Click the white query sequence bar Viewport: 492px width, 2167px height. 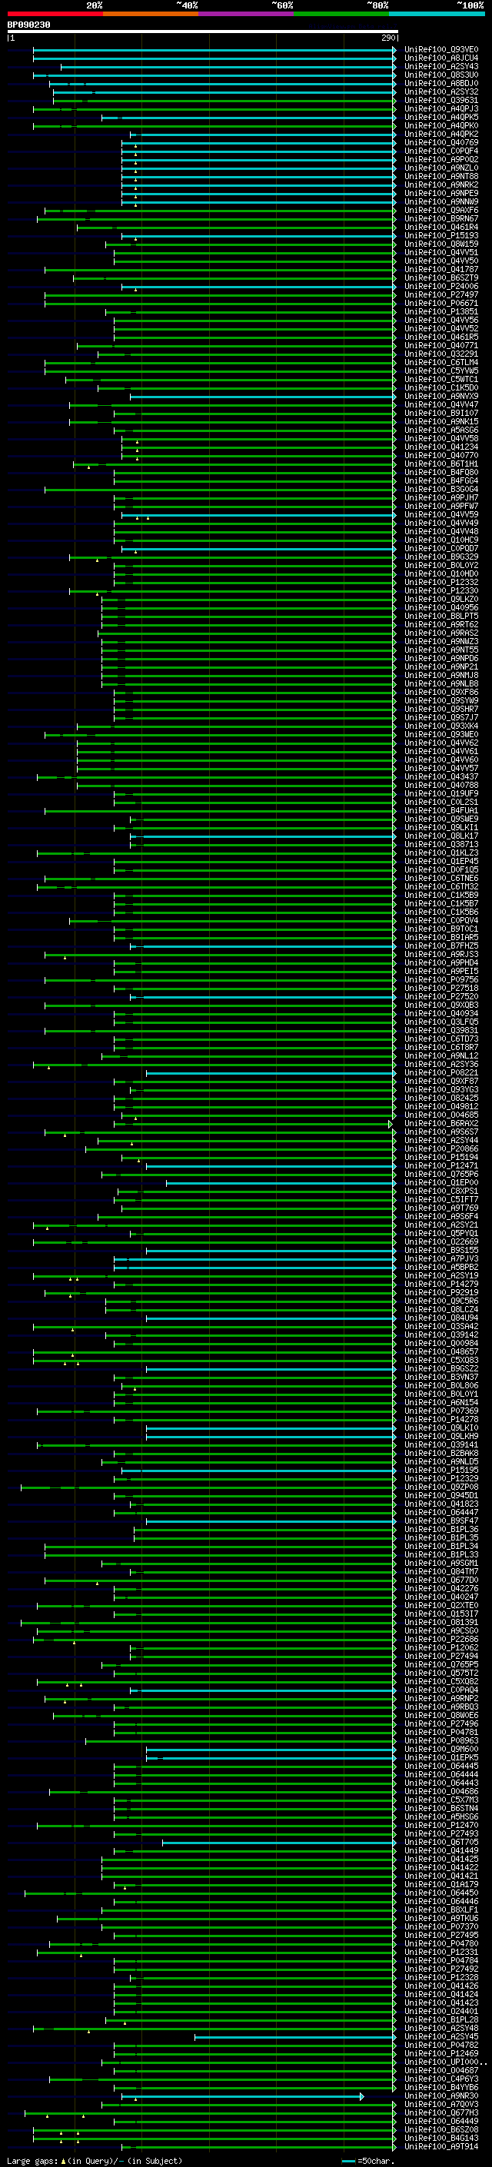[203, 31]
